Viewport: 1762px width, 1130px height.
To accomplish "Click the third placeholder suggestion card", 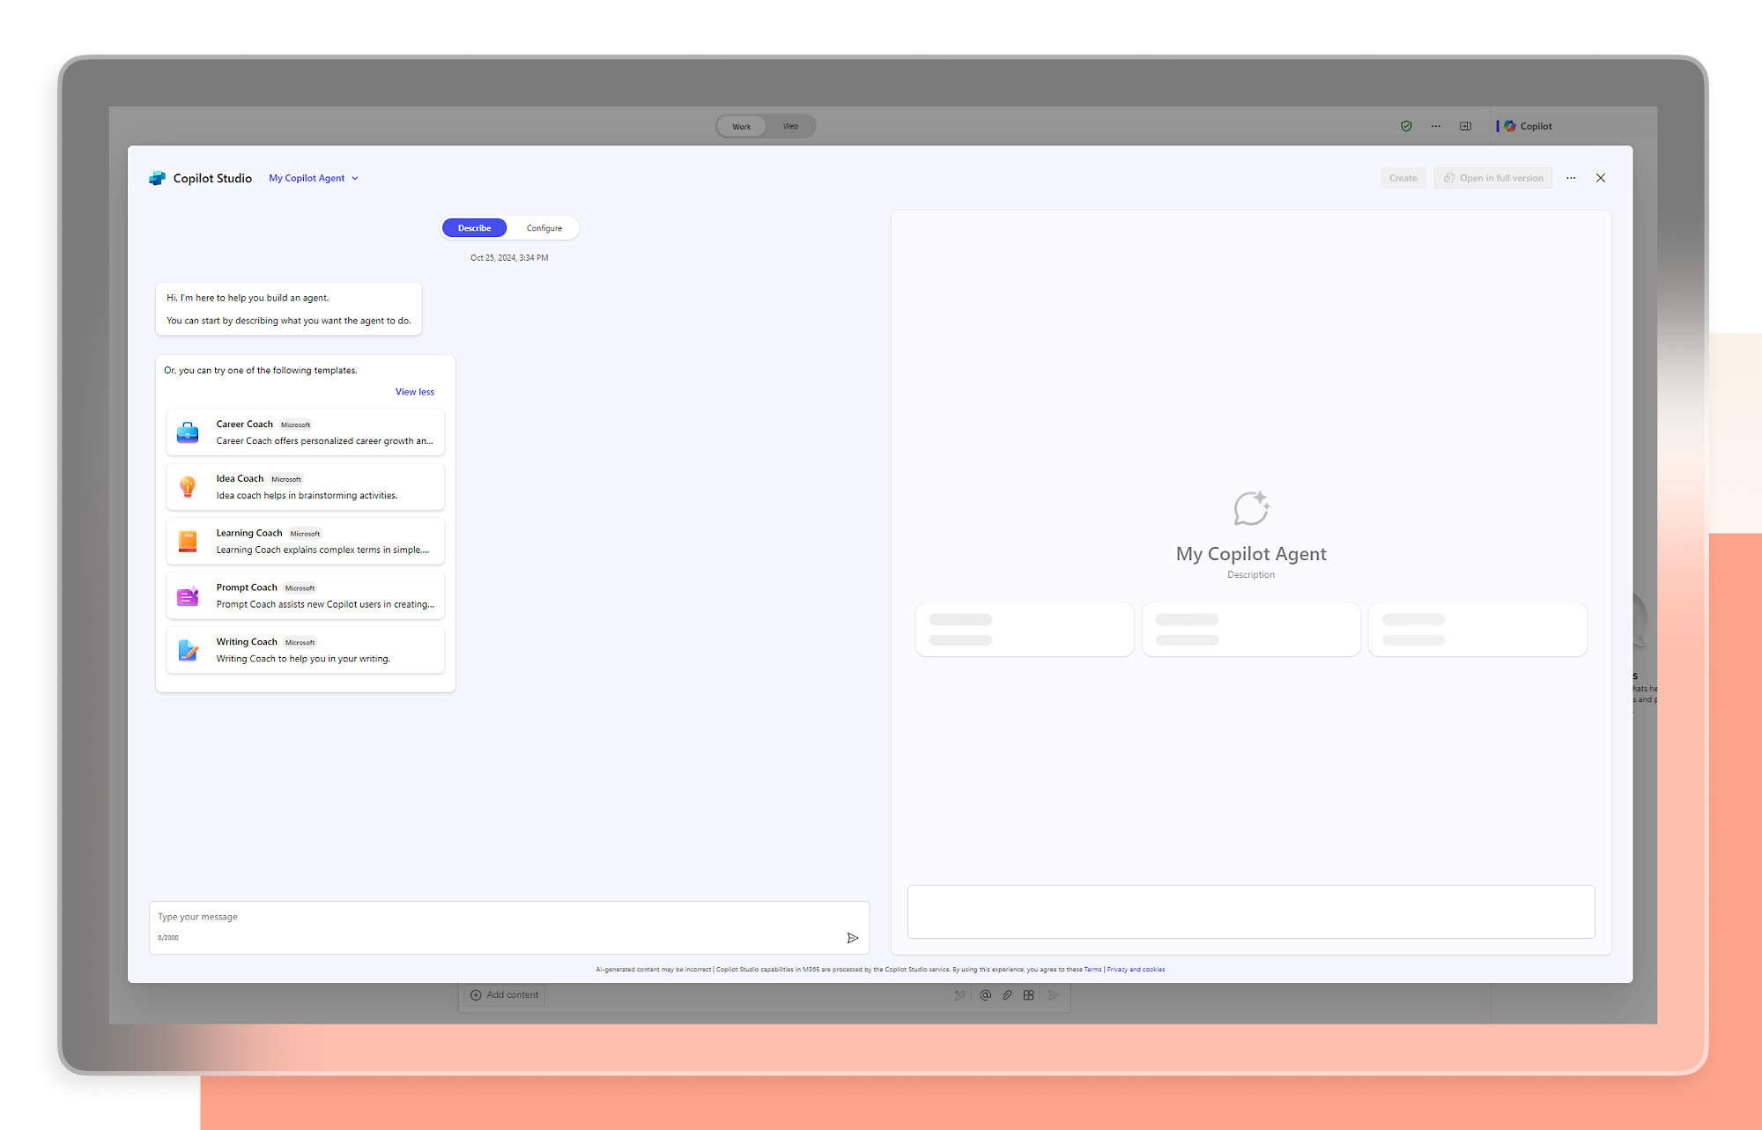I will click(x=1477, y=629).
